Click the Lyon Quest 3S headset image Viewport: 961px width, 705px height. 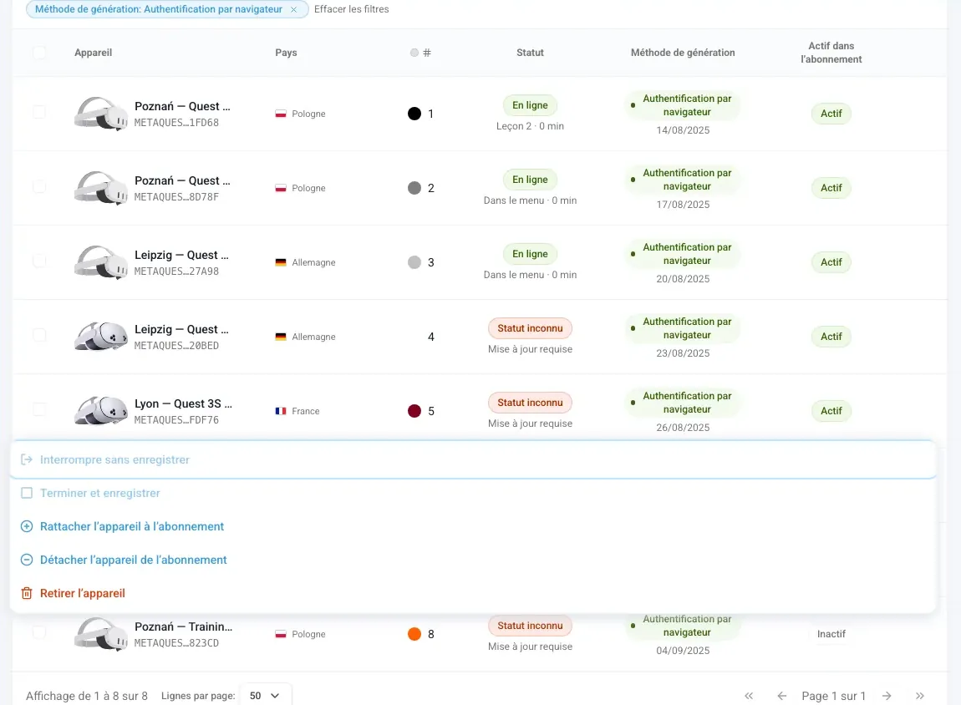(101, 411)
